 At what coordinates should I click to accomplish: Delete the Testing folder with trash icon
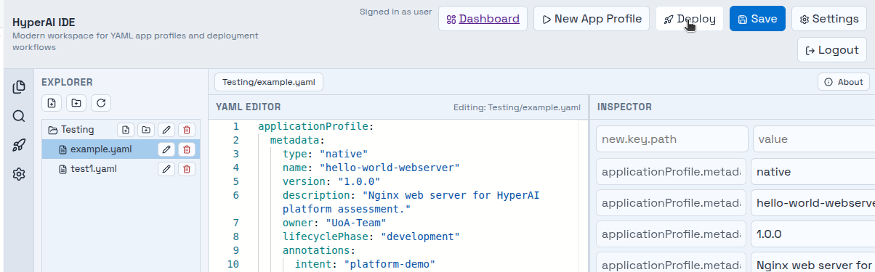click(x=187, y=130)
